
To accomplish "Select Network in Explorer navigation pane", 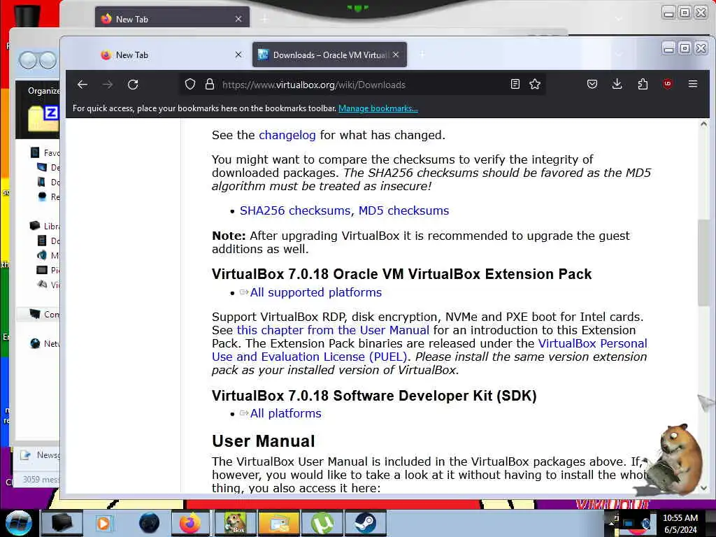I will [45, 343].
